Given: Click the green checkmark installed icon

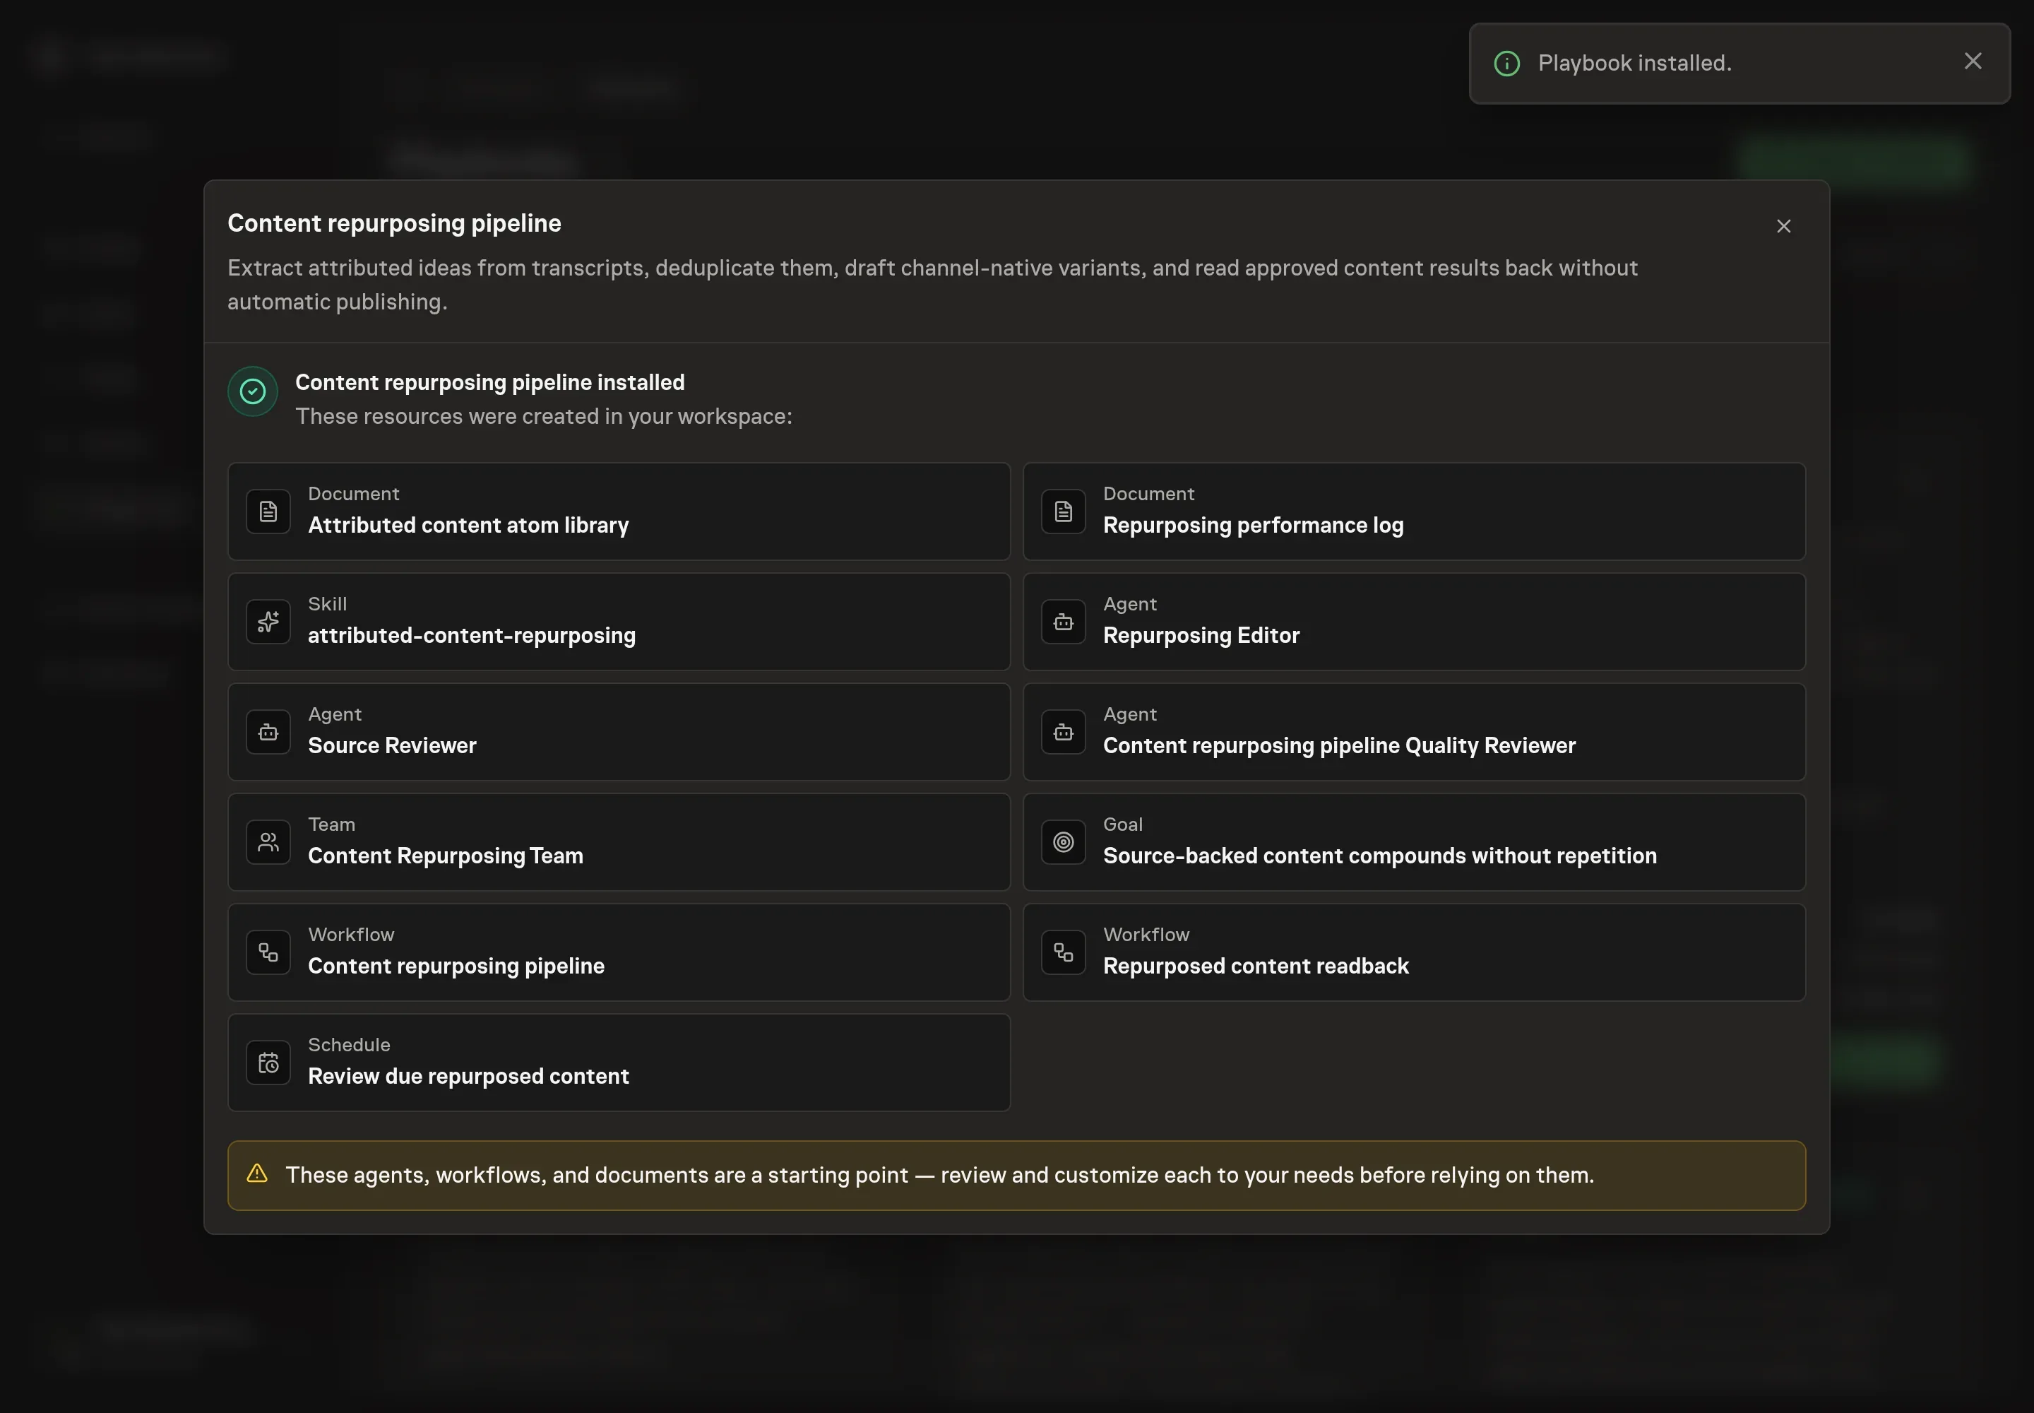Looking at the screenshot, I should point(253,391).
